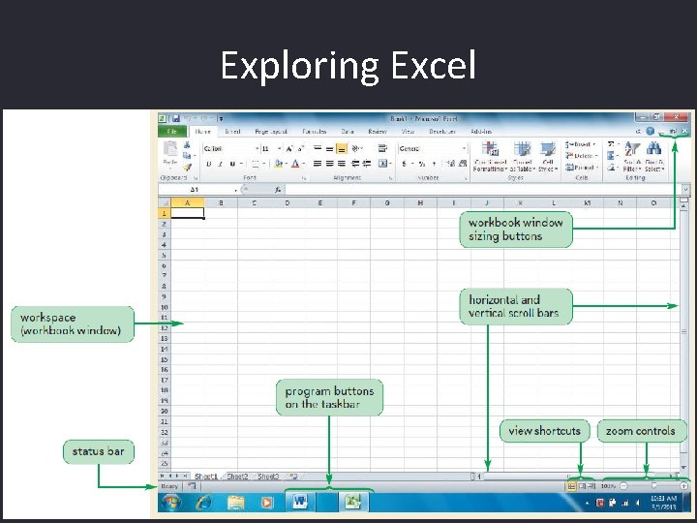697x523 pixels.
Task: Switch to Page Layout view shortcut
Action: pyautogui.click(x=582, y=486)
